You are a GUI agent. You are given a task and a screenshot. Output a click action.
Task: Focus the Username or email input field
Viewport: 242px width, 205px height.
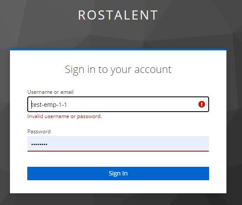click(x=118, y=104)
